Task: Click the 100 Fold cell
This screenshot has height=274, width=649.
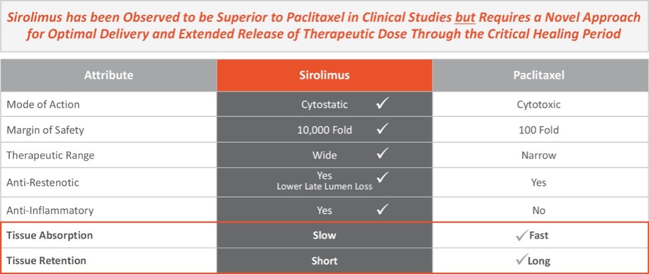Action: [x=540, y=130]
